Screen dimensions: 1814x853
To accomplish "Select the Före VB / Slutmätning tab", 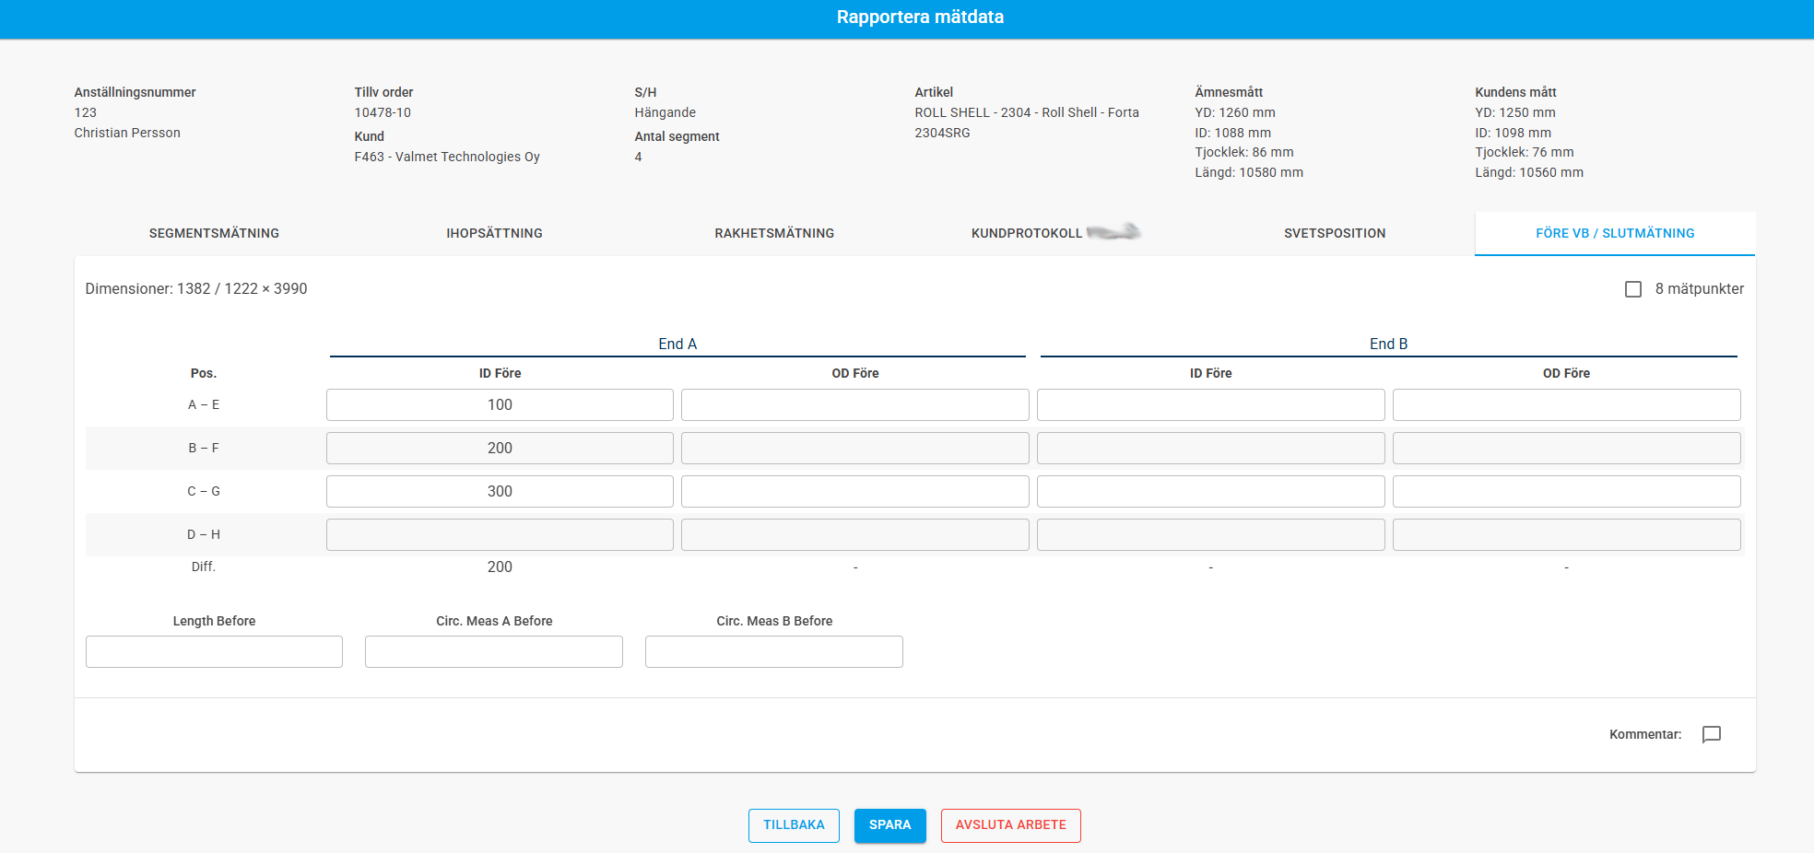I will click(1615, 233).
